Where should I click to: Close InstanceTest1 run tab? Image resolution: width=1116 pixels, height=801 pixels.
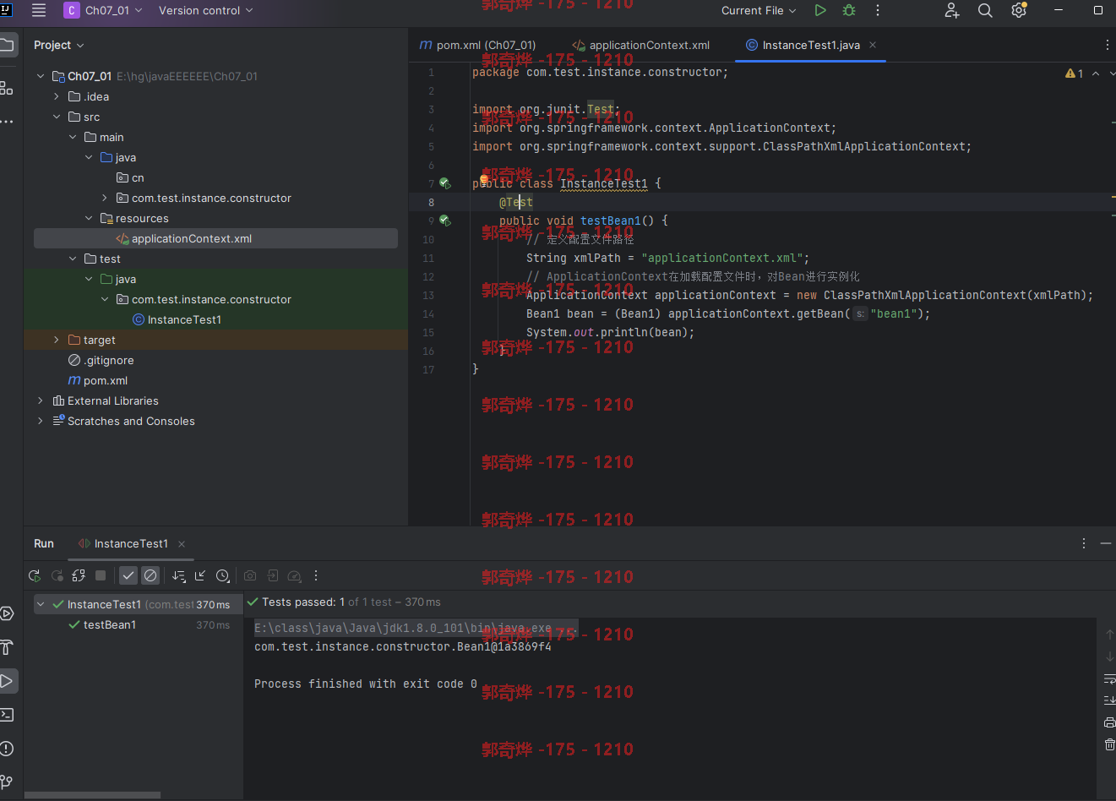click(x=182, y=543)
